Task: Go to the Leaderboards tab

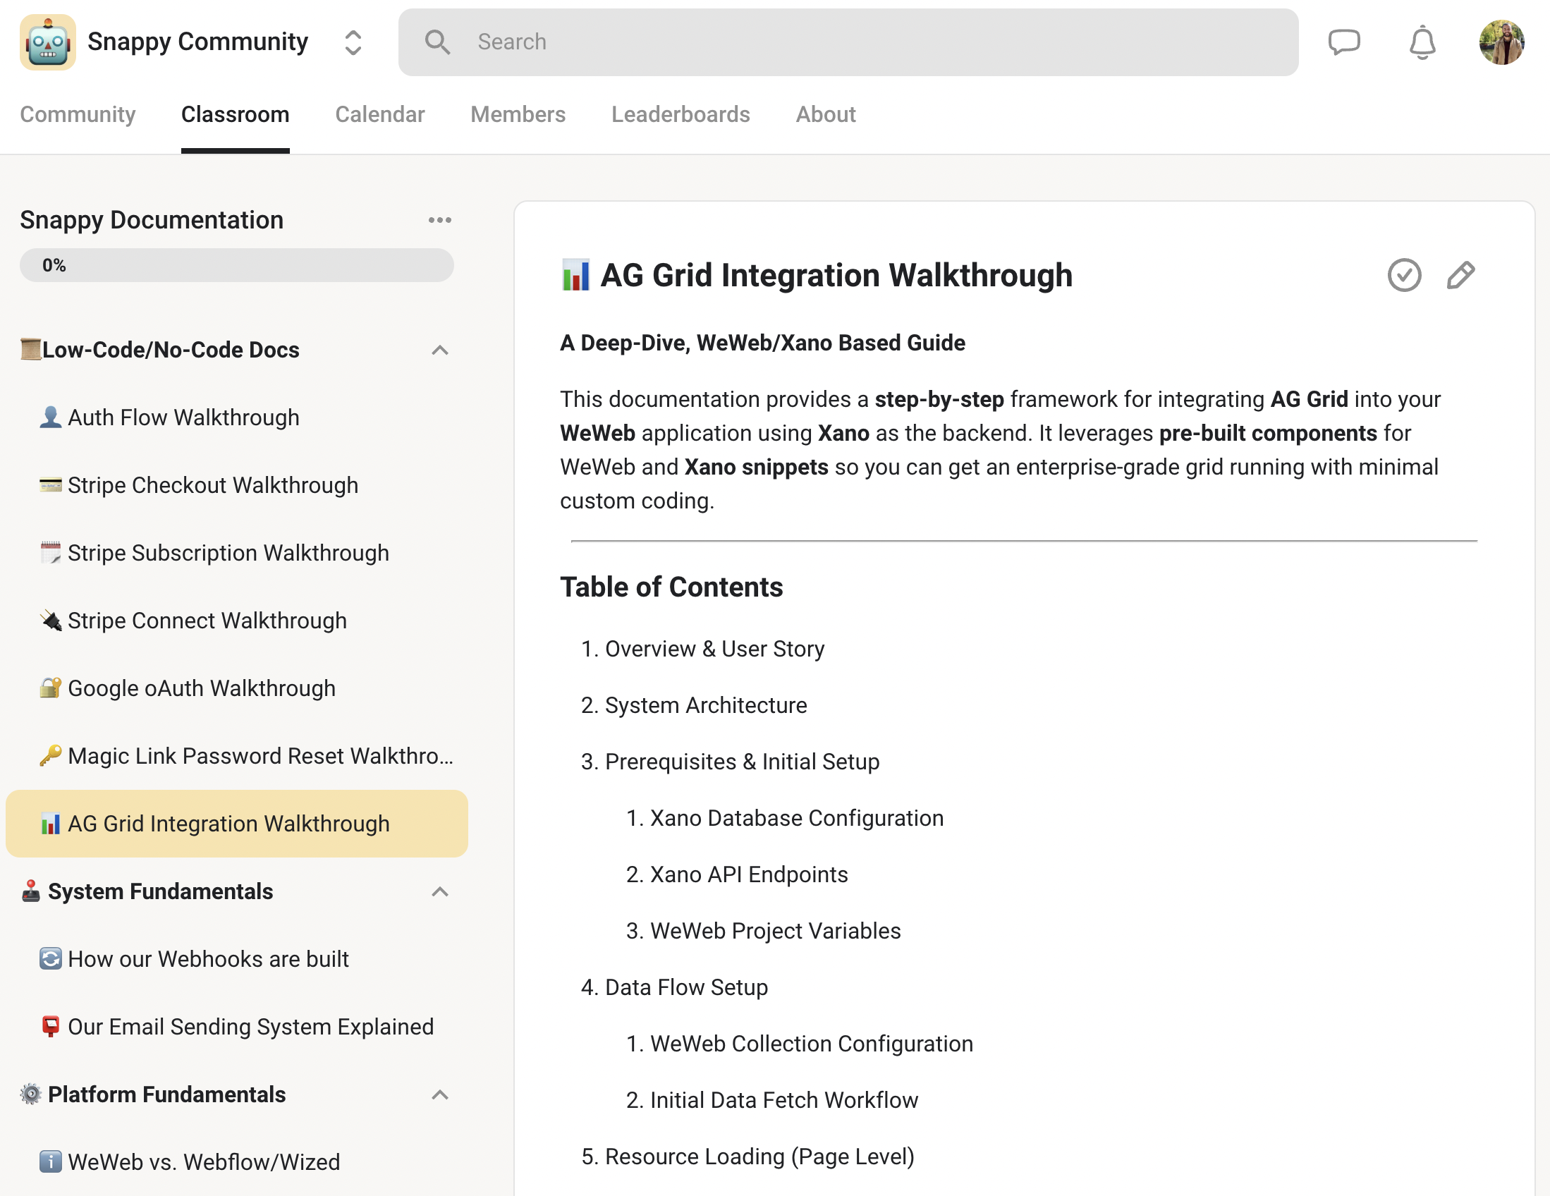Action: [x=680, y=114]
